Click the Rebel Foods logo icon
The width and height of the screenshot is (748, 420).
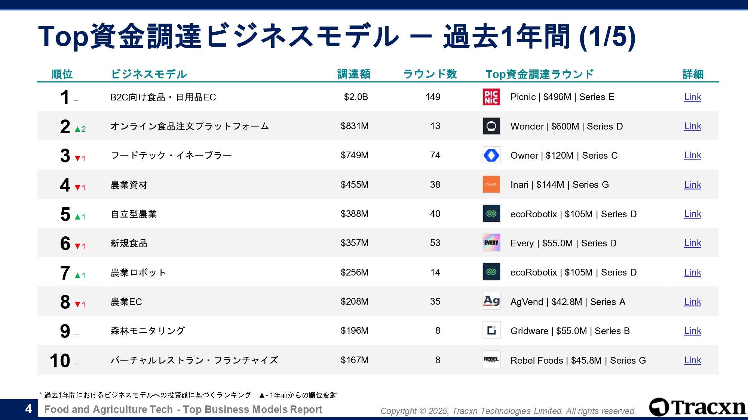(491, 360)
